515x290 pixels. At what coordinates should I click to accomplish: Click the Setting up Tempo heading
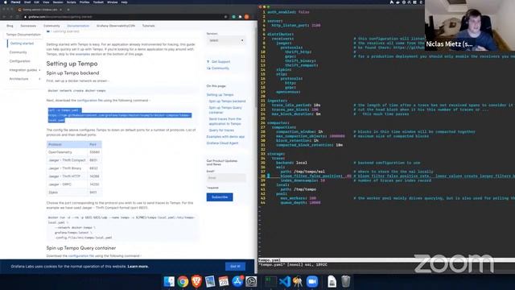click(72, 64)
